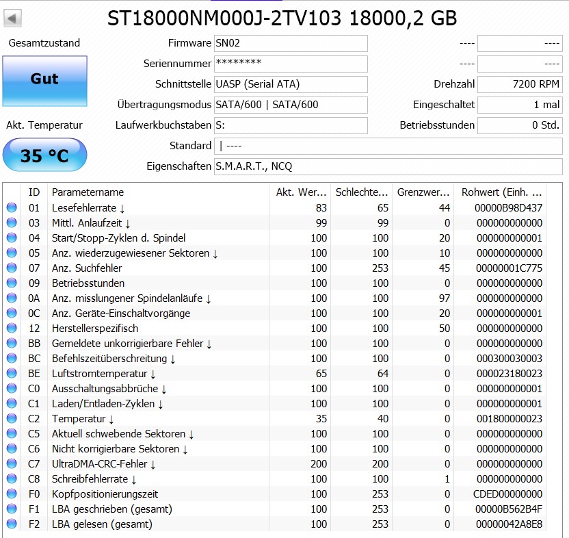Click the masked Seriennummer field
Viewport: 569px width, 538px height.
coord(291,64)
